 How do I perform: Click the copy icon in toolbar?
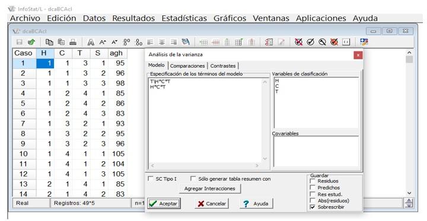tap(49, 42)
